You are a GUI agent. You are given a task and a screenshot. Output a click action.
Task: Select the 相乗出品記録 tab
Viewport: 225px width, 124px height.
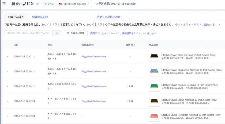[40, 17]
